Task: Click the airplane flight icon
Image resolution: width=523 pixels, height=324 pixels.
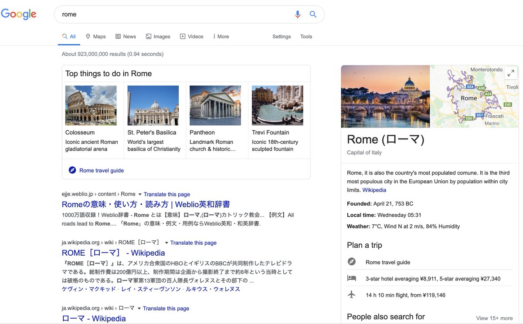Action: pos(352,295)
